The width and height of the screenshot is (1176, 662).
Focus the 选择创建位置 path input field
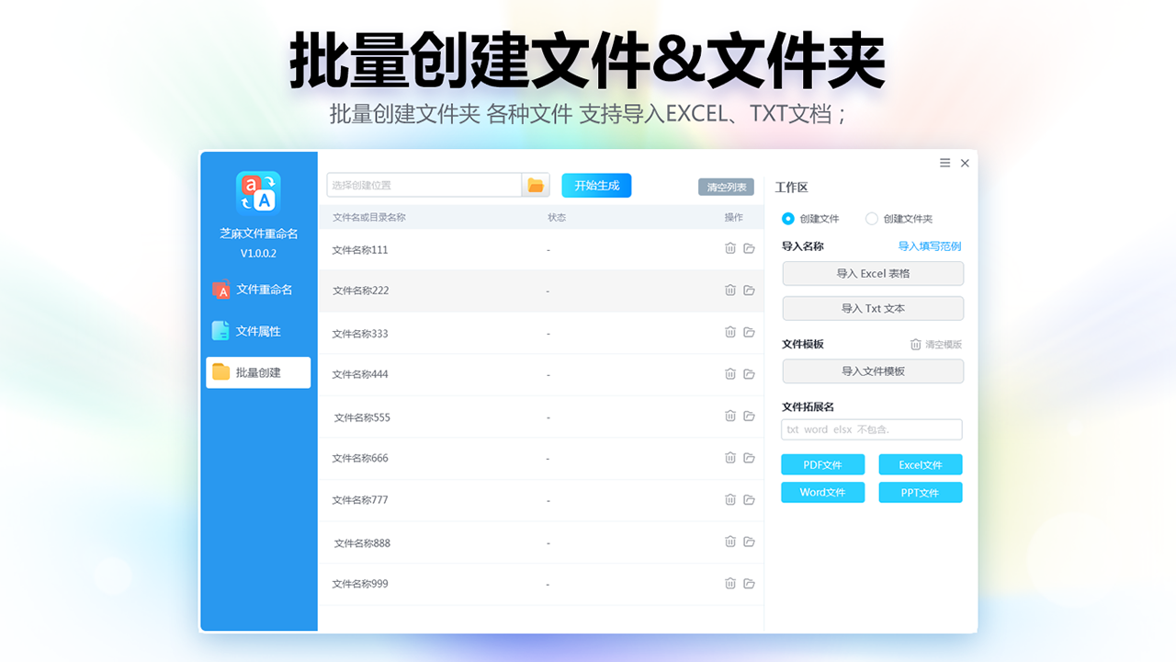[424, 185]
